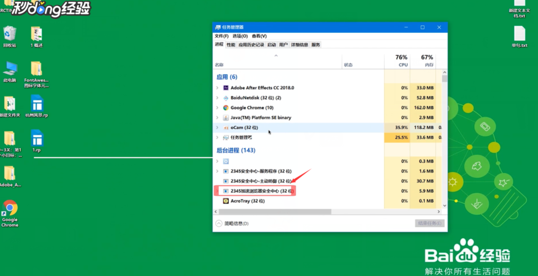Click the 结束任务(E) button

point(430,223)
